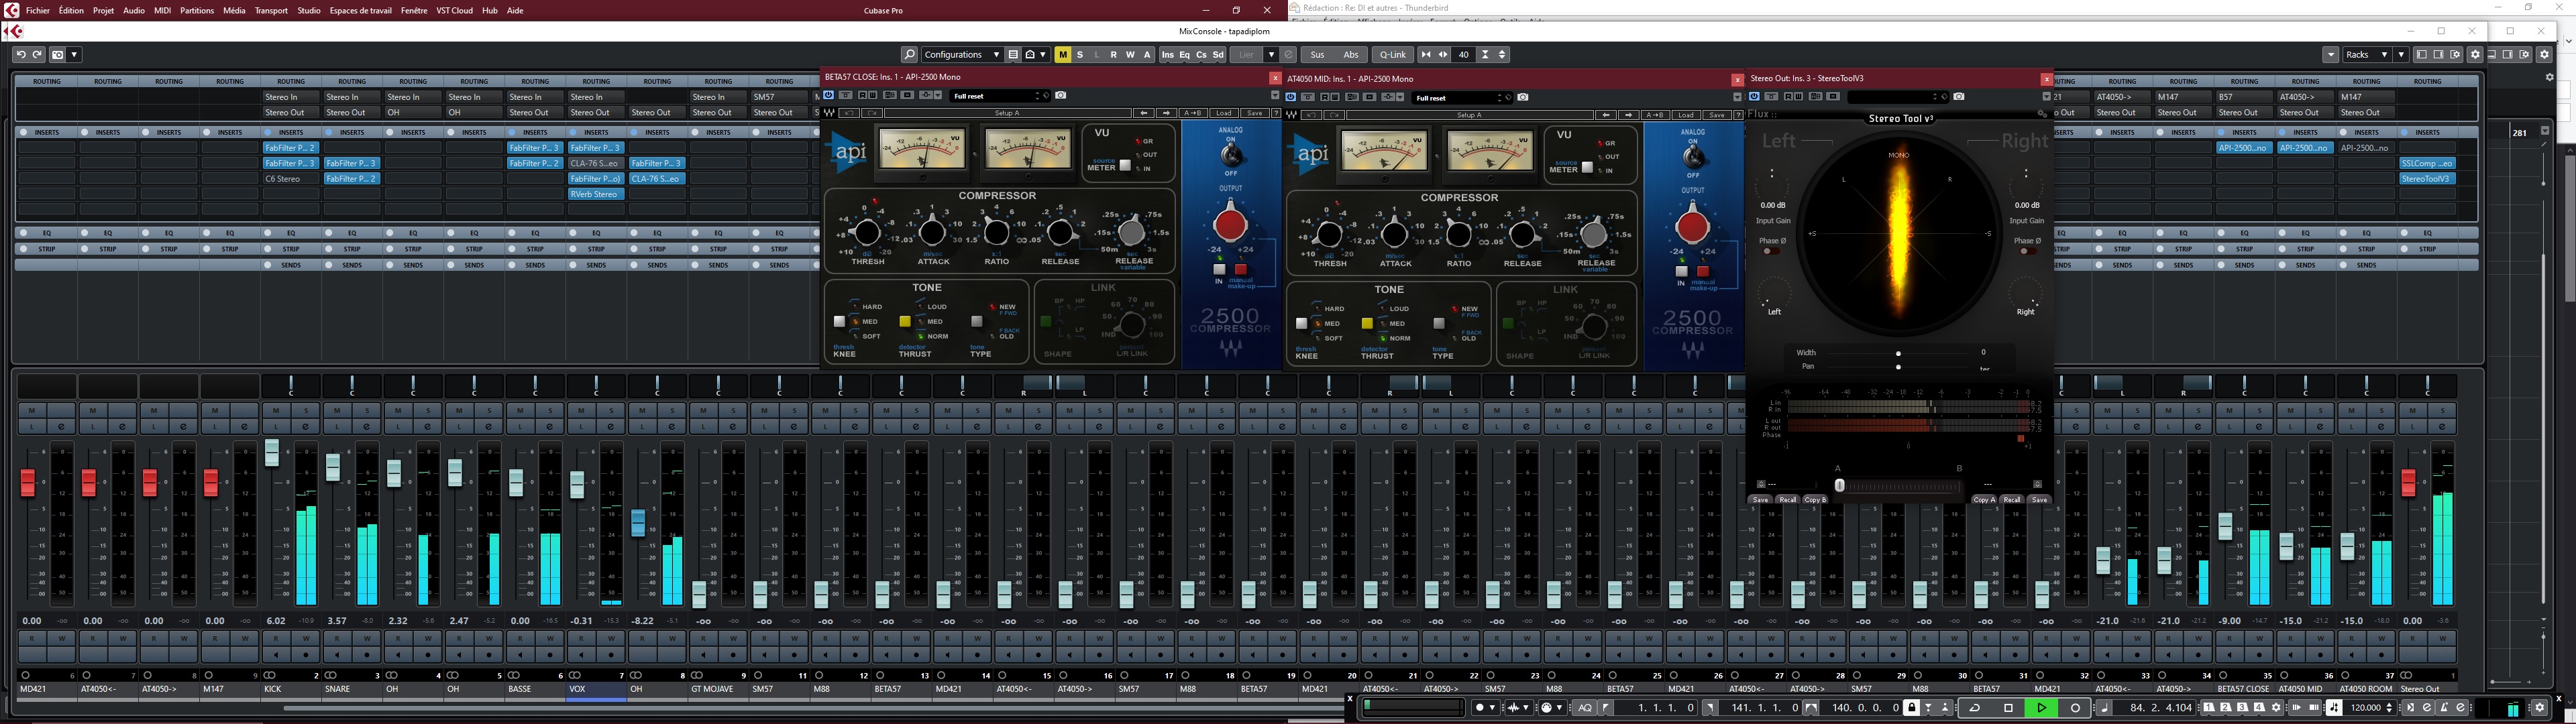The width and height of the screenshot is (2576, 724).
Task: Bypass the AT4050 MID API-2500 plugin
Action: [1291, 97]
